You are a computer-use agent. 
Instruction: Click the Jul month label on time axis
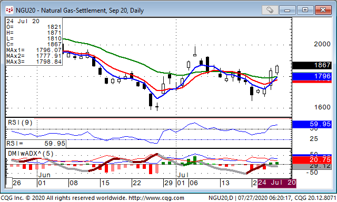point(183,175)
